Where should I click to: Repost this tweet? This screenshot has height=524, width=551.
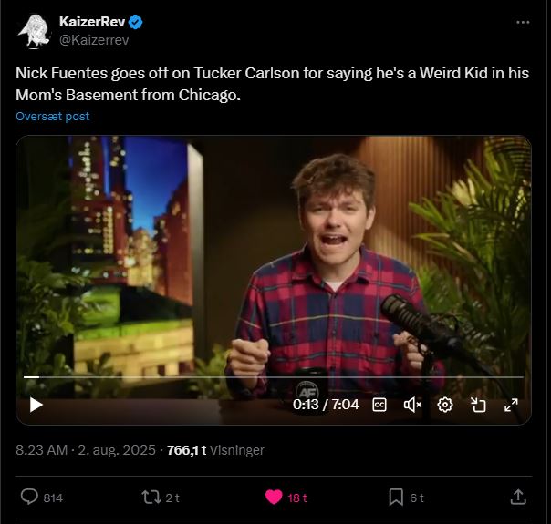click(x=151, y=498)
